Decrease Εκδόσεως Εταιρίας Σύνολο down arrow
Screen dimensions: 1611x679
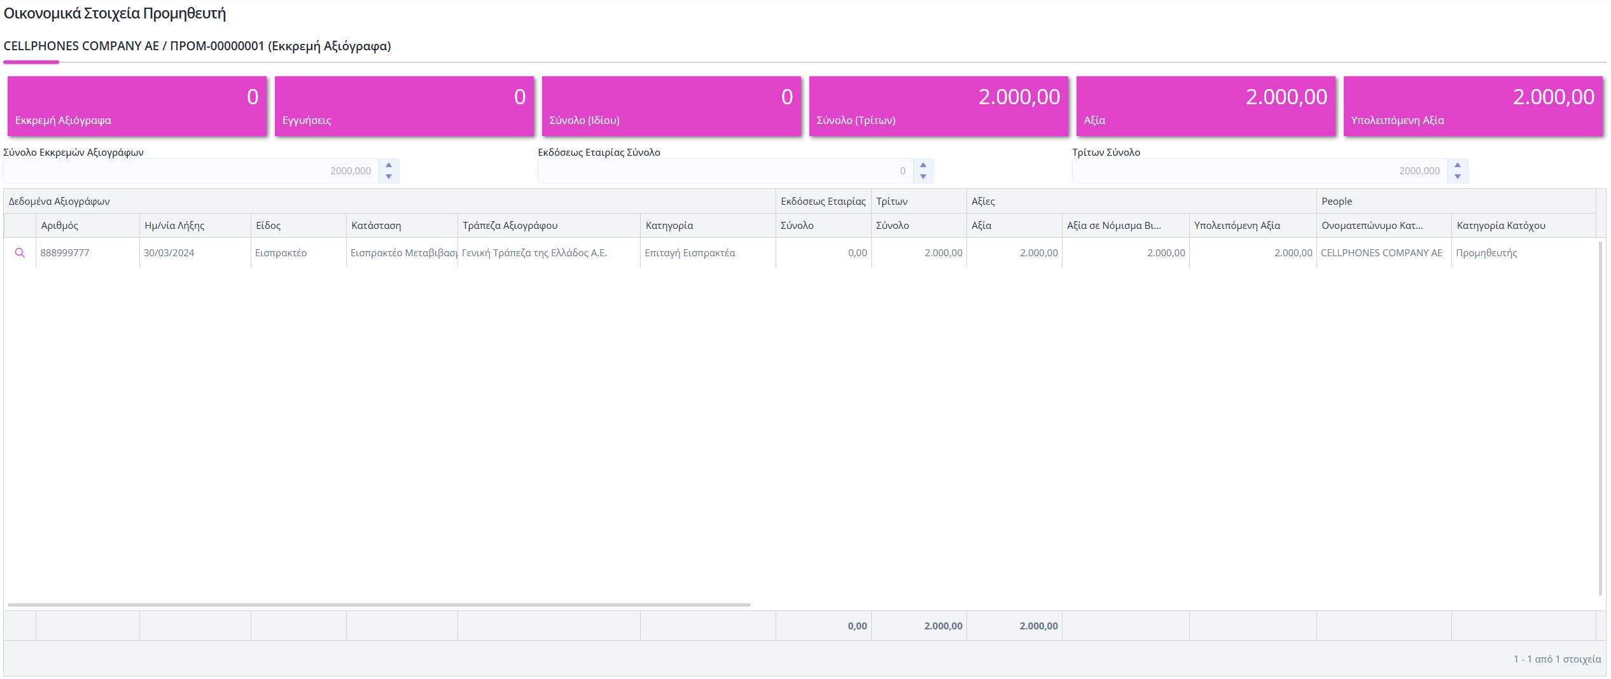click(x=923, y=177)
